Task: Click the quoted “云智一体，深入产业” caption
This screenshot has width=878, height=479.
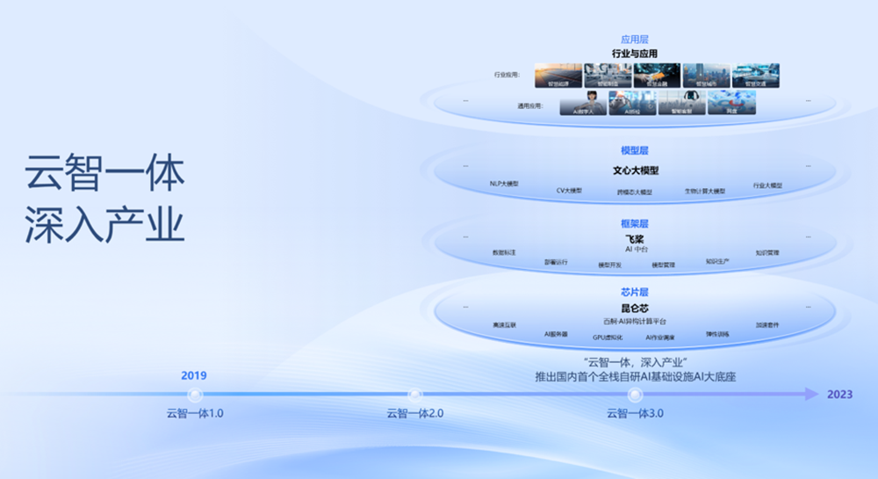Action: click(x=635, y=363)
